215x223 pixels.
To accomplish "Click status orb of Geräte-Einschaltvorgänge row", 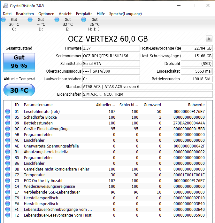I will click(x=8, y=129).
